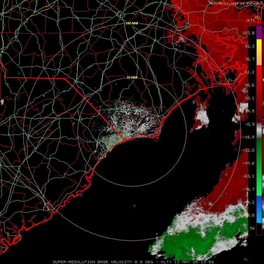Click the 45.6 value on velocity scale

tap(250, 85)
